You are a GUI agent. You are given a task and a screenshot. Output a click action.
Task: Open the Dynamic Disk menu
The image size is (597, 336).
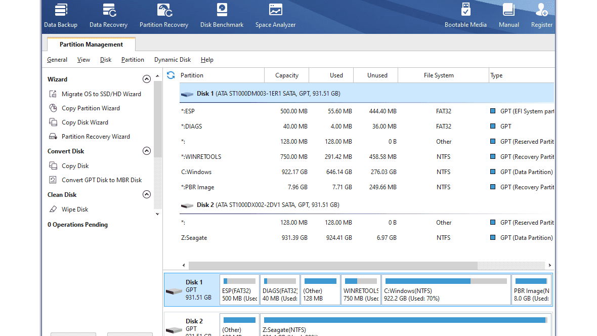point(173,60)
